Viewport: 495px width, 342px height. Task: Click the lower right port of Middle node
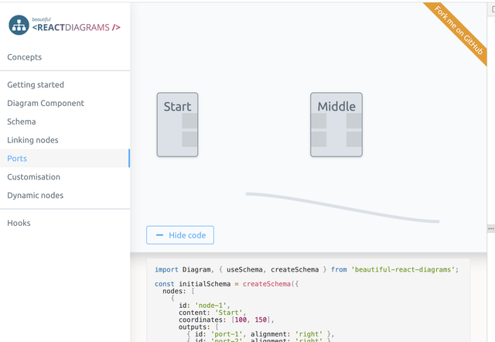354,139
